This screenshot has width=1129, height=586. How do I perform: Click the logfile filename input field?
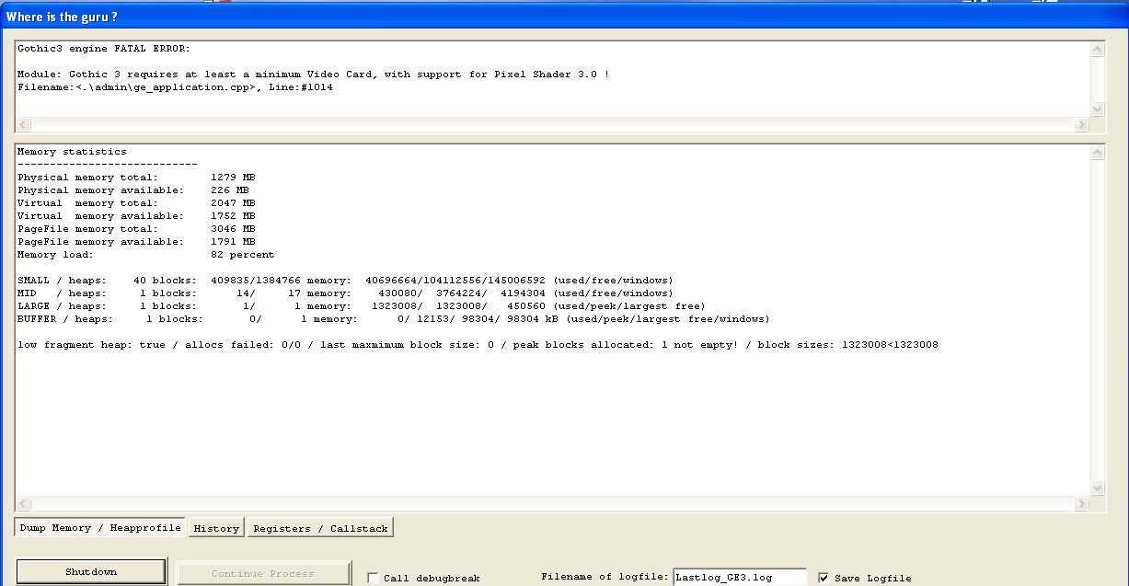coord(740,577)
